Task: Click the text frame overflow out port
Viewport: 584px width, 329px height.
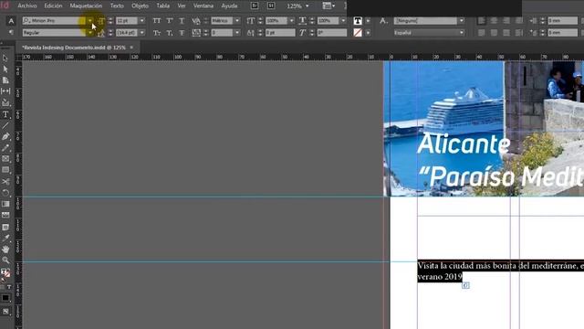Action: click(465, 285)
